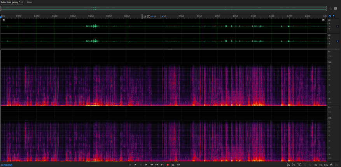Click the Rewind transport icon

coord(152,165)
